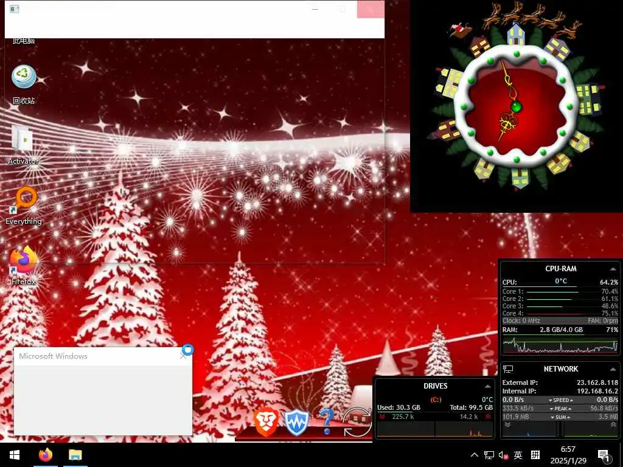Launch the Everything search shortcut on desktop
Screen dimensions: 623x467
24,206
